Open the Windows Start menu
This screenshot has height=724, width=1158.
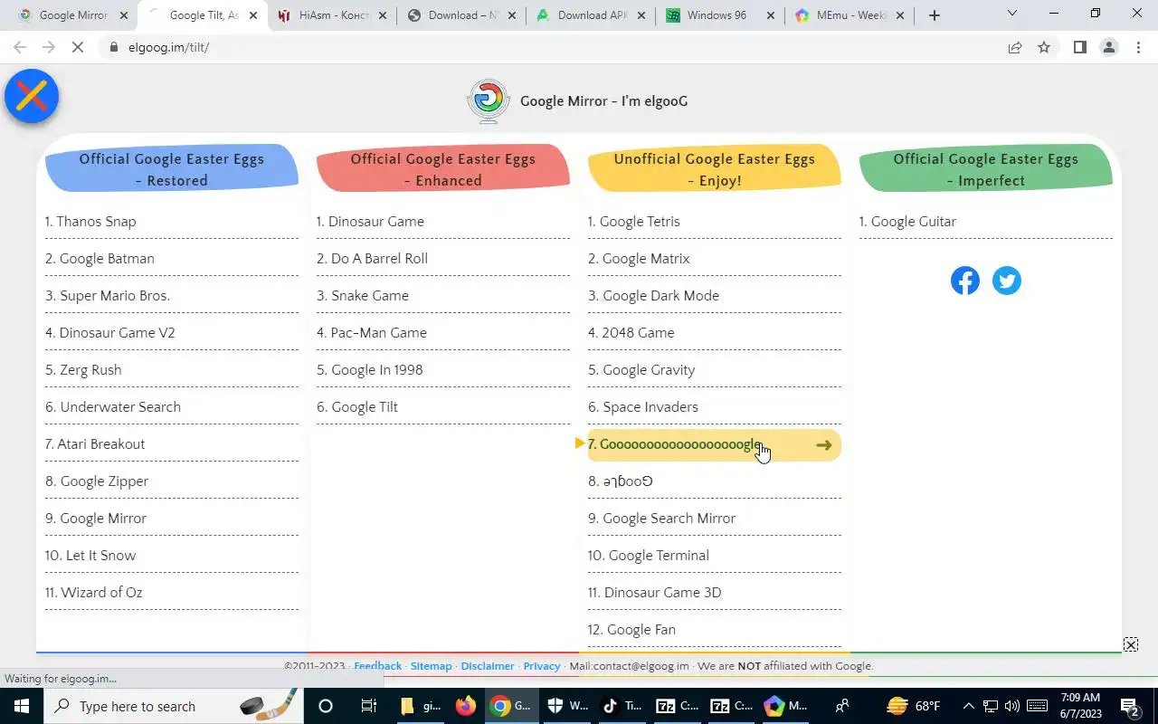(21, 706)
